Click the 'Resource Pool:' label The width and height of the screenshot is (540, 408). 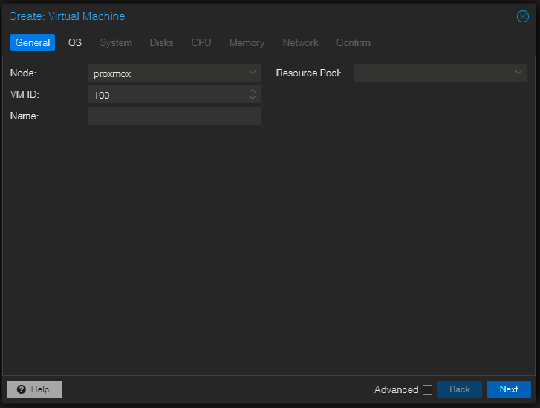point(308,73)
